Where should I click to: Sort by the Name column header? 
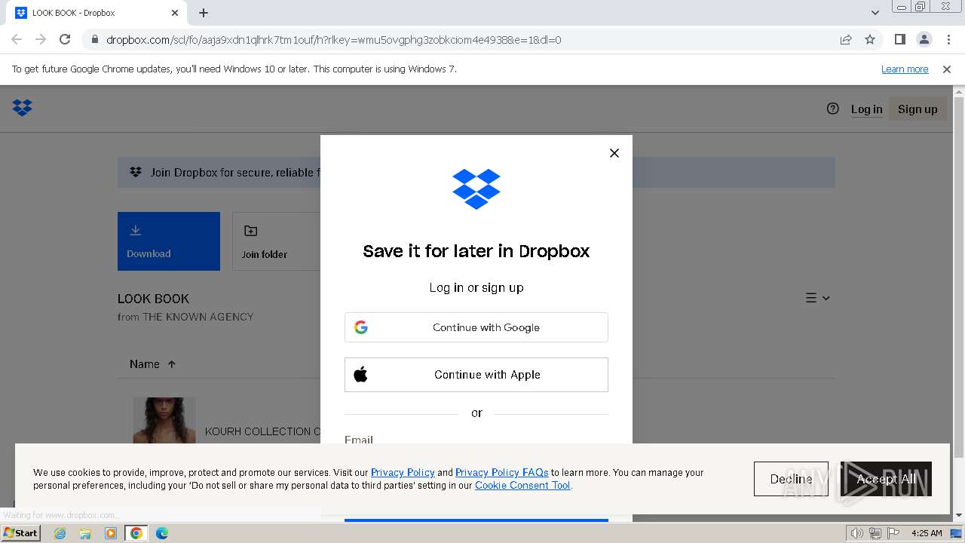[152, 364]
